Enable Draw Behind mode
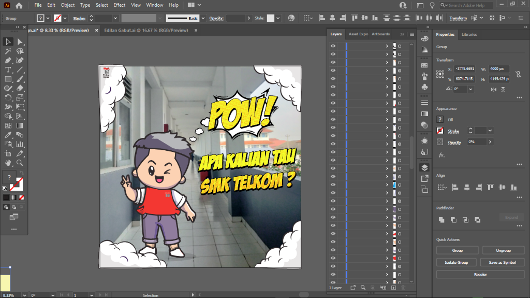530x298 pixels. (14, 207)
